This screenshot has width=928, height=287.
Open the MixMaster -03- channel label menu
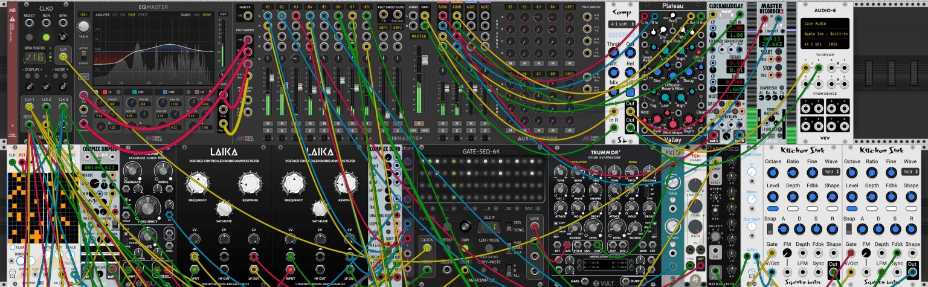pos(296,7)
